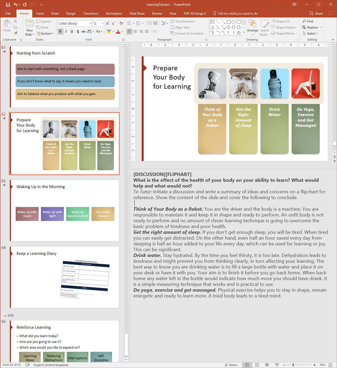Click the Redo icon in the title bar
Viewport: 337px width, 368px height.
tap(25, 5)
